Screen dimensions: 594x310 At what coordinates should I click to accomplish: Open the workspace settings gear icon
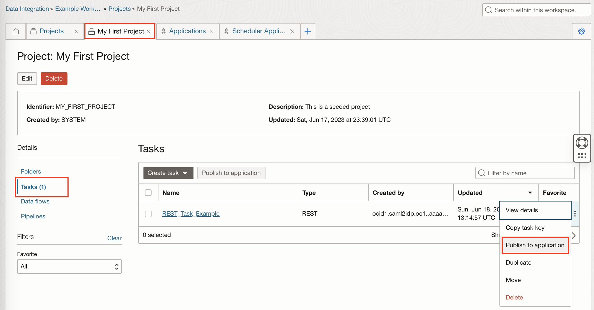tap(581, 31)
